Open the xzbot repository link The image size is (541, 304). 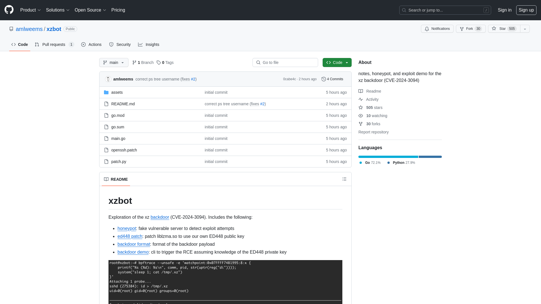[x=54, y=29]
